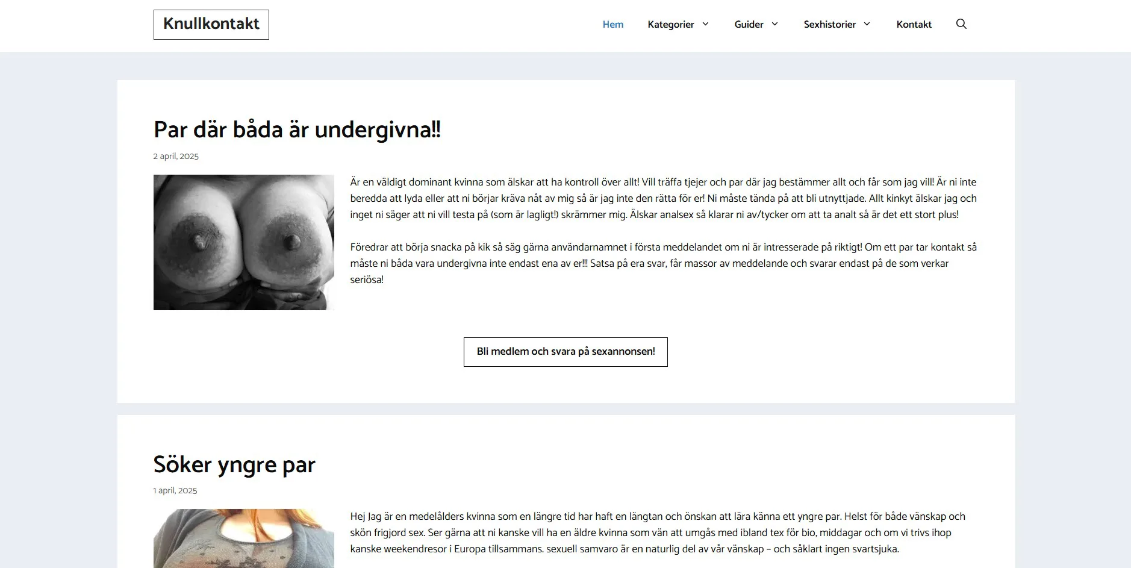This screenshot has height=568, width=1131.
Task: Click the Knullkontakt site logo
Action: (x=211, y=25)
